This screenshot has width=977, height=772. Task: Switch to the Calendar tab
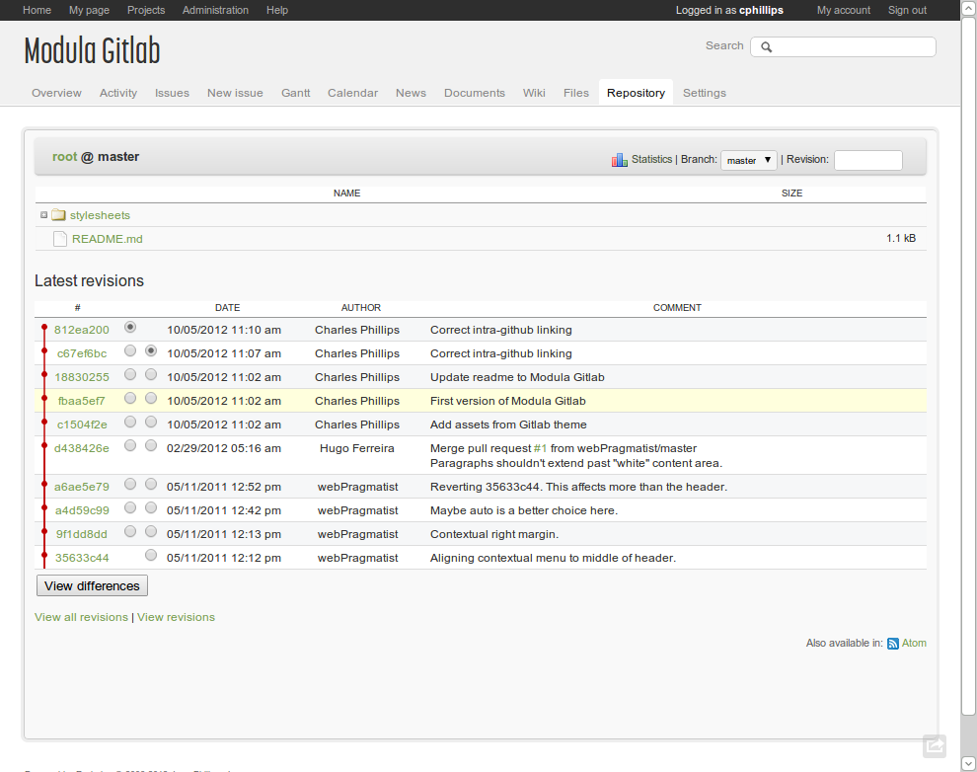[x=352, y=93]
